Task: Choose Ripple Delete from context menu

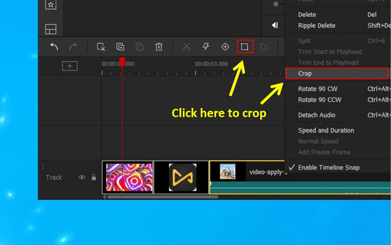Action: (x=316, y=25)
